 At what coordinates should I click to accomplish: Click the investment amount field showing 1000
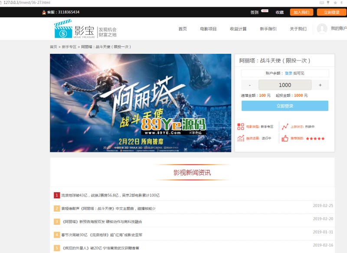point(285,85)
